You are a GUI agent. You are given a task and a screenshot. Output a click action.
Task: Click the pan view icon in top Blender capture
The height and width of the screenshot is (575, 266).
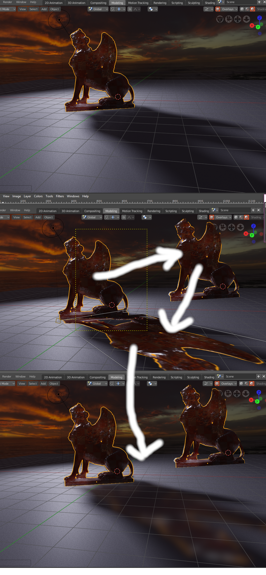pos(238,19)
